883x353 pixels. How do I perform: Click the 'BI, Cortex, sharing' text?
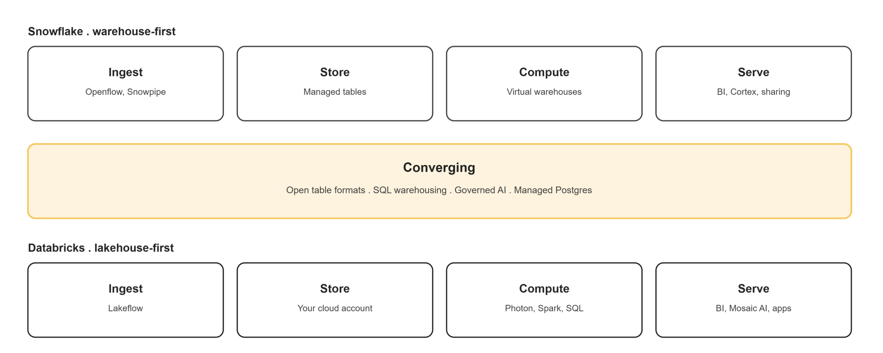[754, 92]
